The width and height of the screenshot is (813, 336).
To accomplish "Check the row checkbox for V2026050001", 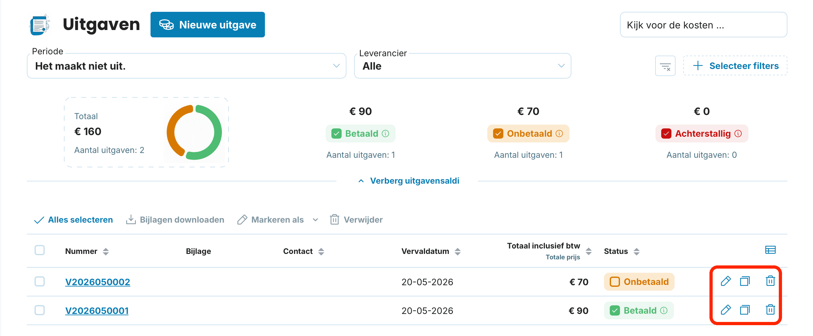I will pyautogui.click(x=40, y=310).
